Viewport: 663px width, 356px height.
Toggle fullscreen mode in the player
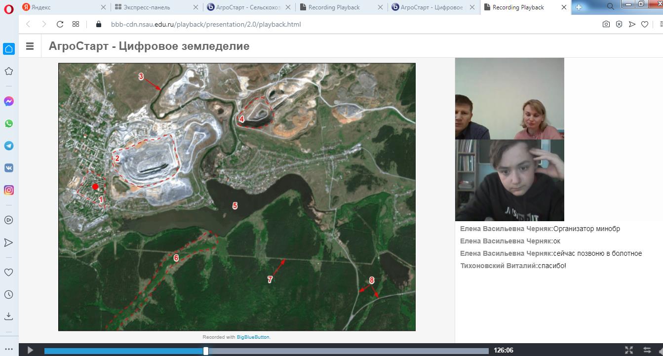629,350
